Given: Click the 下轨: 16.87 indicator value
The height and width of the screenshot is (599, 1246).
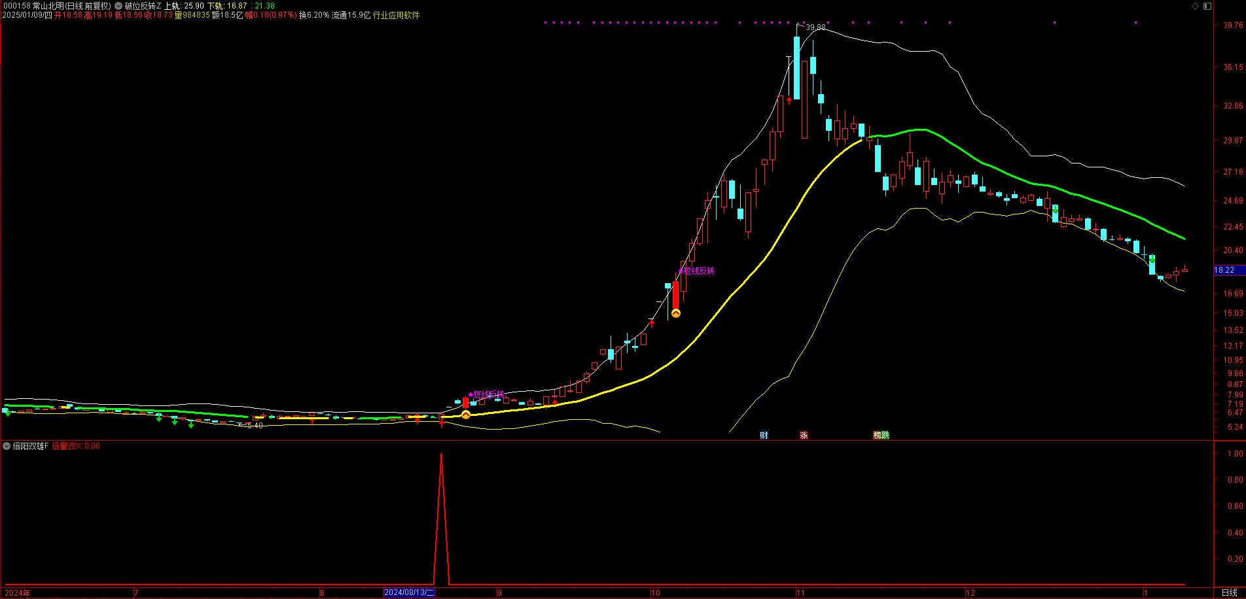Looking at the screenshot, I should [227, 6].
